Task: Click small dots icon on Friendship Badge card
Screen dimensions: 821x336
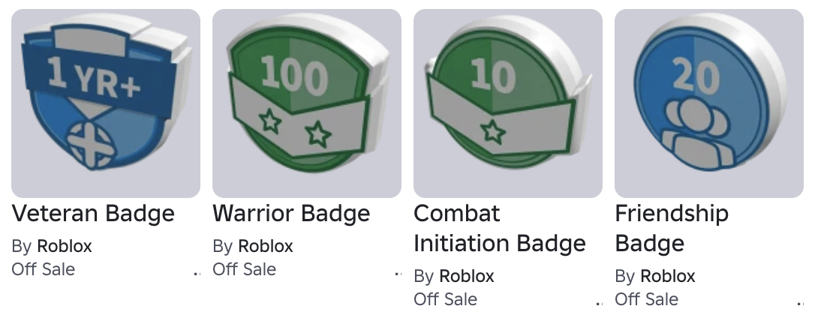Action: 800,302
